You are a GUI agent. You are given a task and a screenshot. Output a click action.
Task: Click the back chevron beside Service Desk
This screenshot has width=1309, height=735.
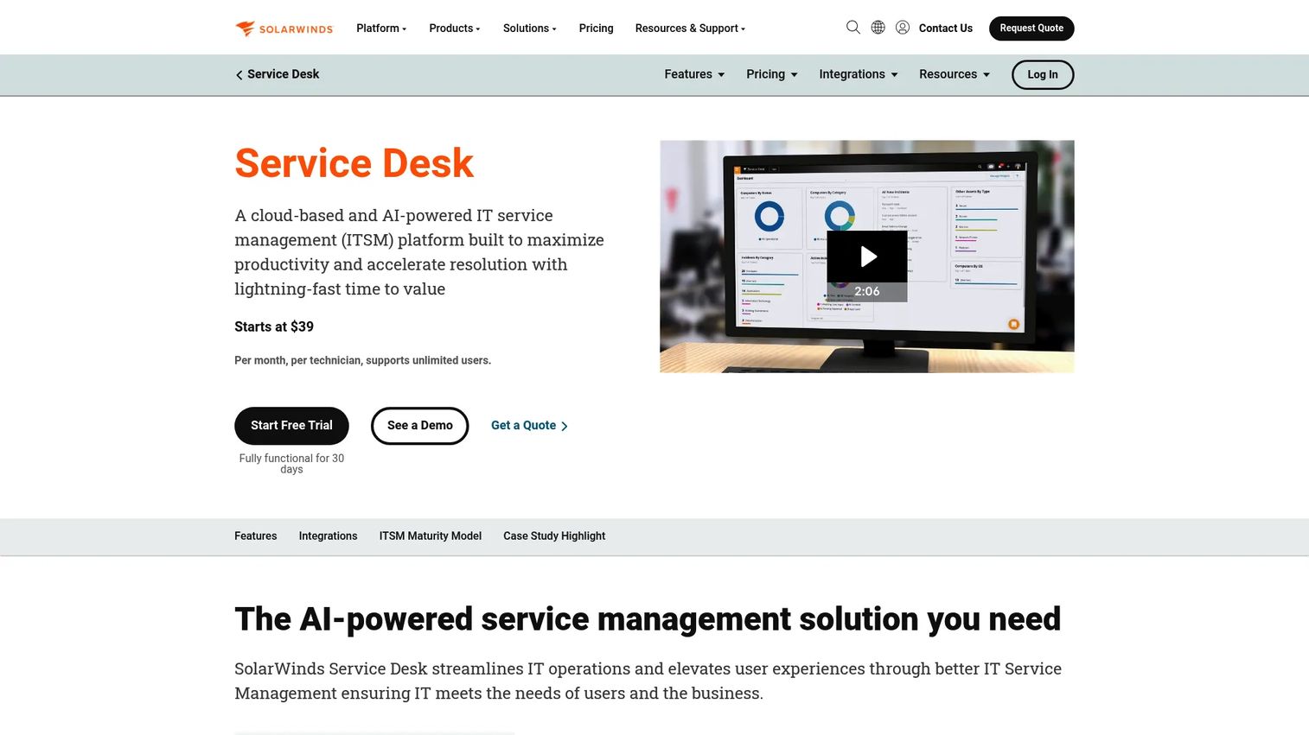[239, 75]
